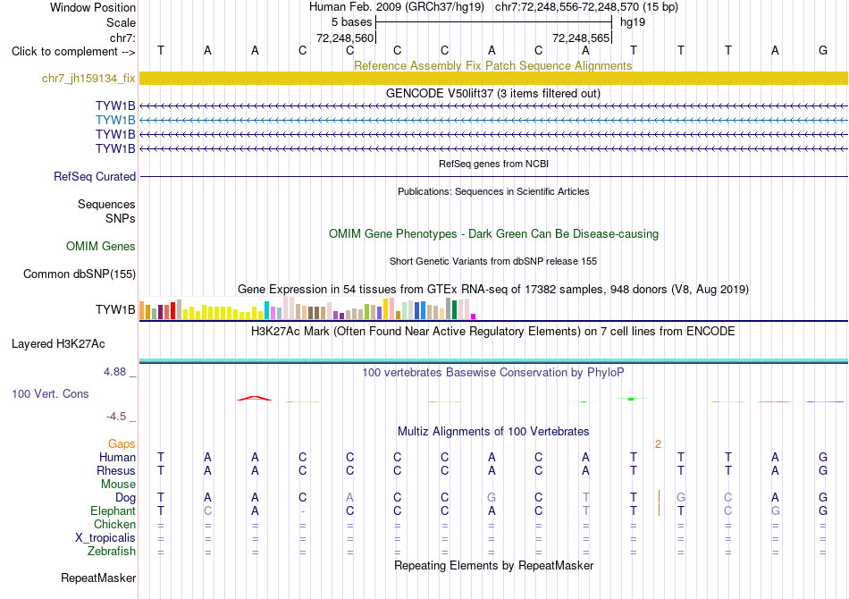Viewport: 849px width, 599px height.
Task: Click the RefSeq Curated intron line
Action: click(x=493, y=176)
